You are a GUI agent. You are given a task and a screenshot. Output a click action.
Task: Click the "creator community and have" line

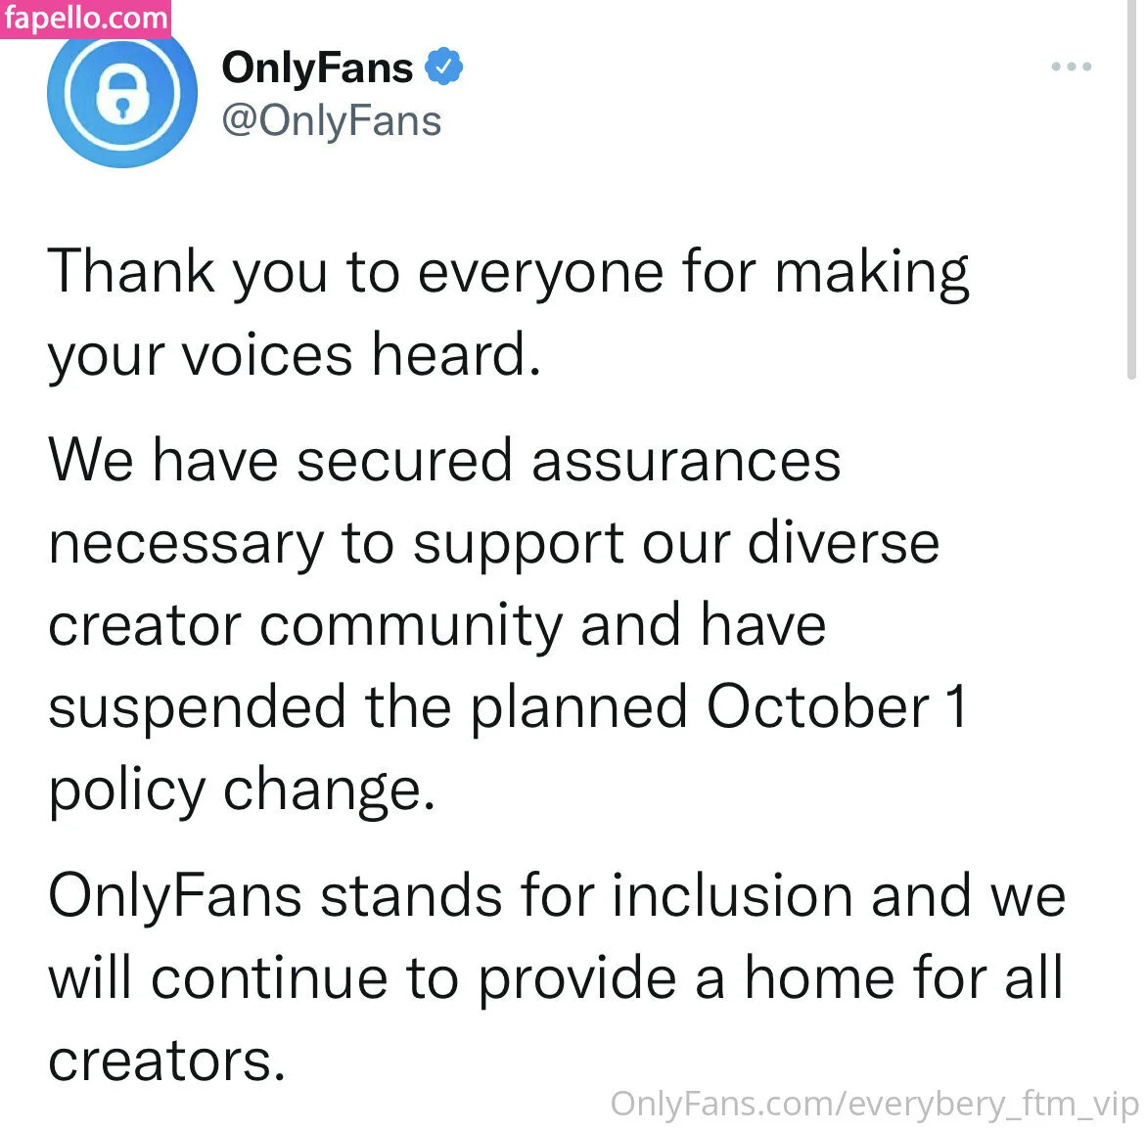(x=436, y=626)
